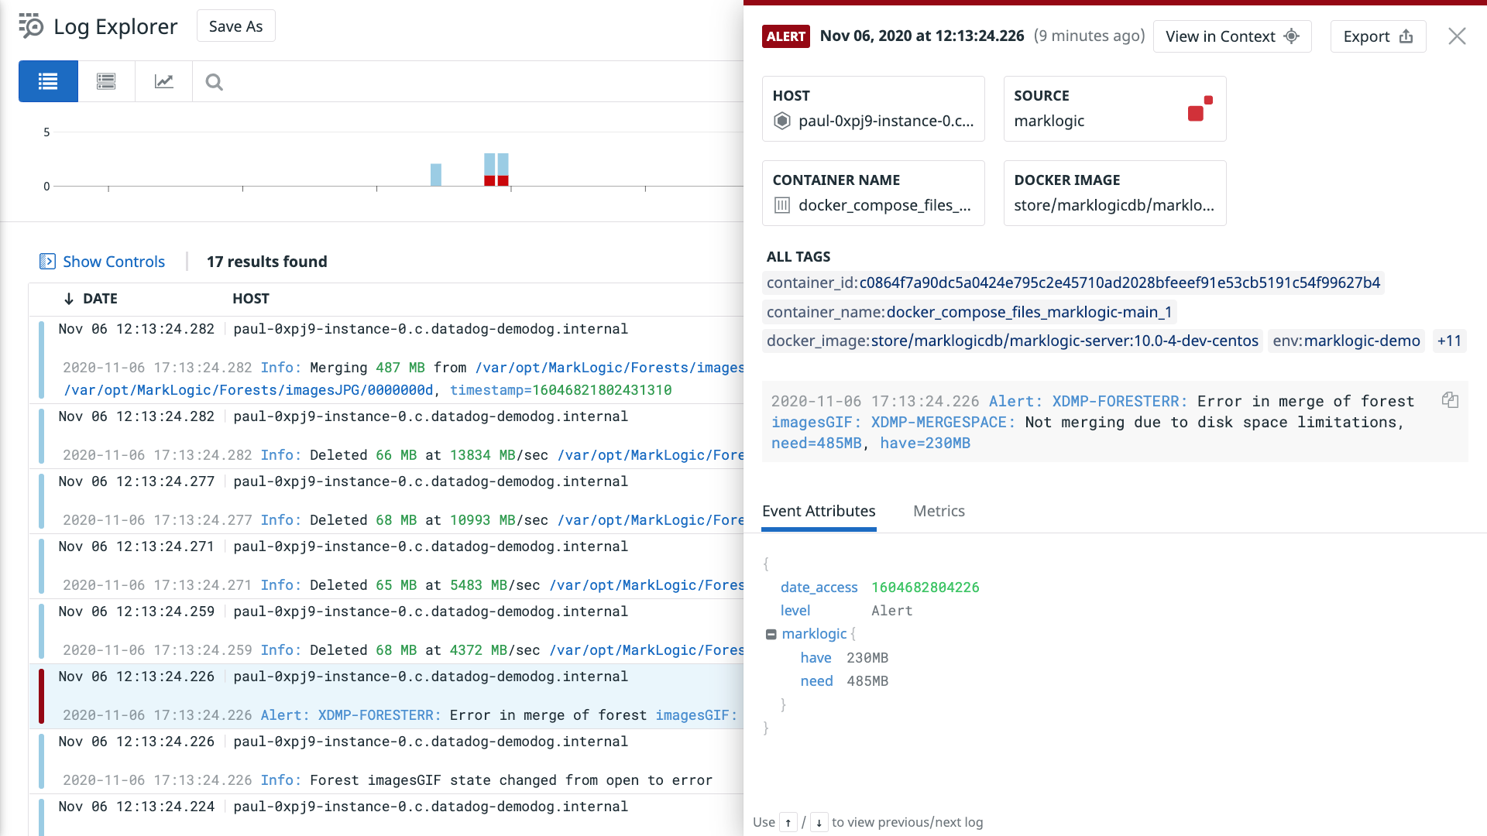
Task: Copy the alert log message via copy icon
Action: [x=1450, y=400]
